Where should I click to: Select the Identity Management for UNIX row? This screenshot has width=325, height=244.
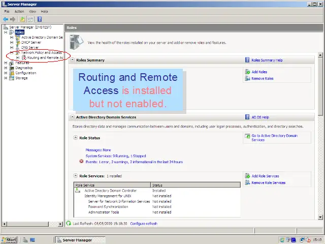[157, 196]
